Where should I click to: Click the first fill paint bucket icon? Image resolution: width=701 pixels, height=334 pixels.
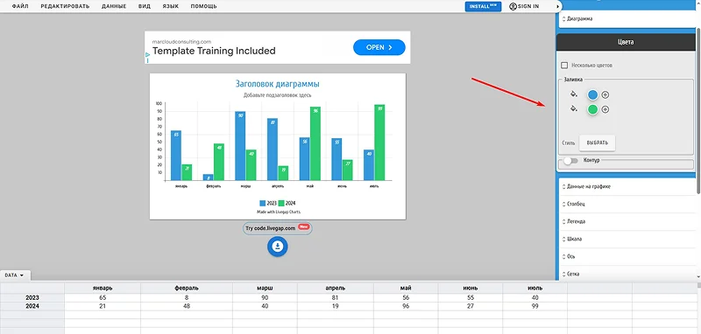point(574,94)
